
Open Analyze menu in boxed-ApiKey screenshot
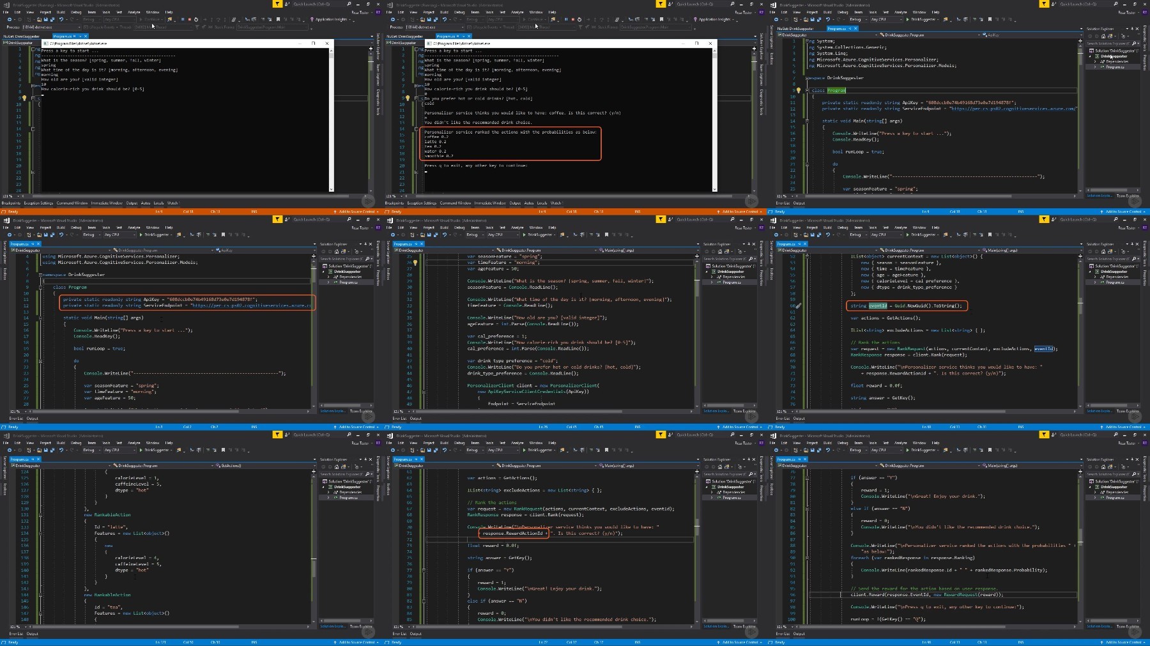134,227
